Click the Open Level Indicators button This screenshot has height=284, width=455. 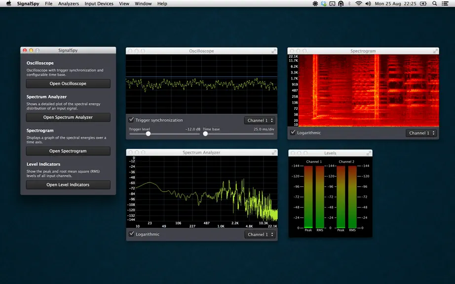pos(68,185)
